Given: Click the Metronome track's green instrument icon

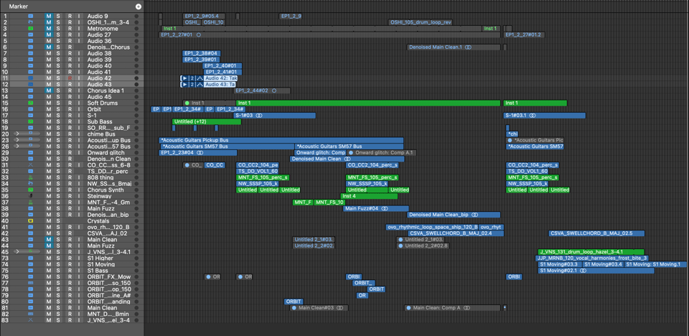Looking at the screenshot, I should (31, 29).
